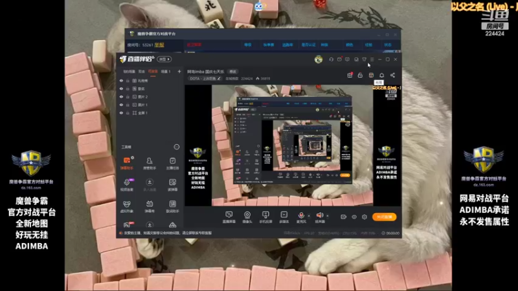
Task: Open settings gear next to 关闭直播
Action: pos(365,217)
